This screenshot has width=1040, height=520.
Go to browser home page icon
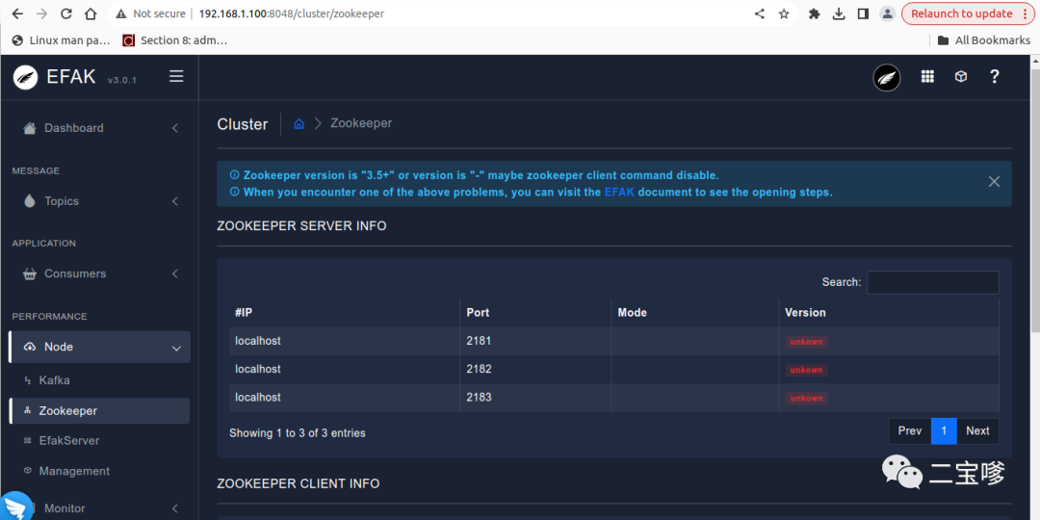pos(91,13)
